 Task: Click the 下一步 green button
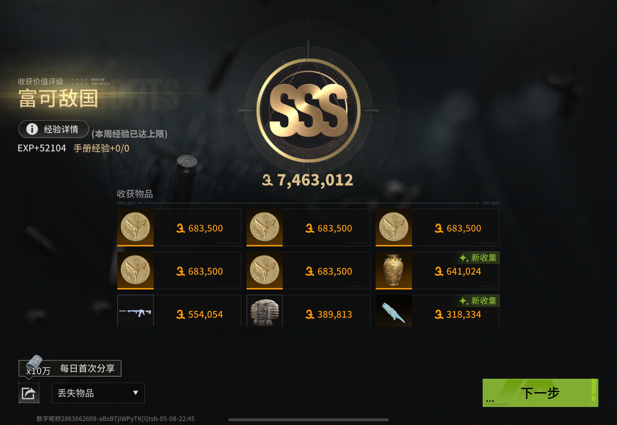(540, 392)
